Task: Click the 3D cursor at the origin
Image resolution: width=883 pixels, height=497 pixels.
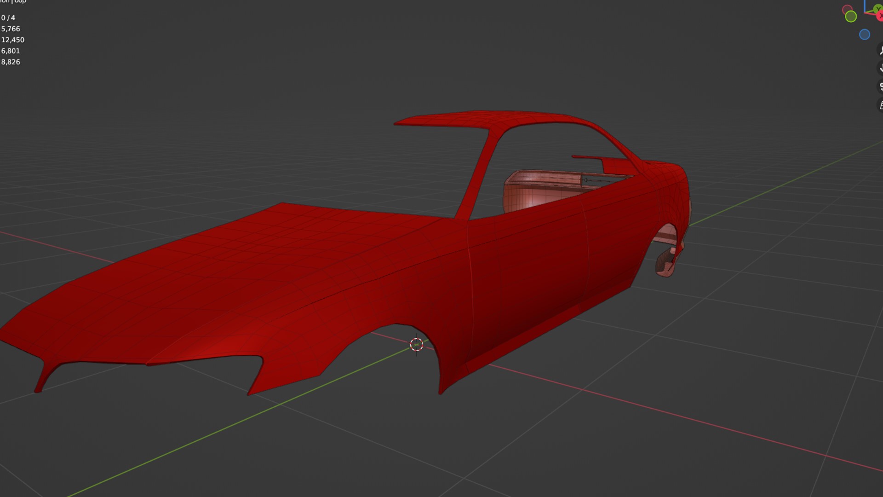Action: (417, 344)
